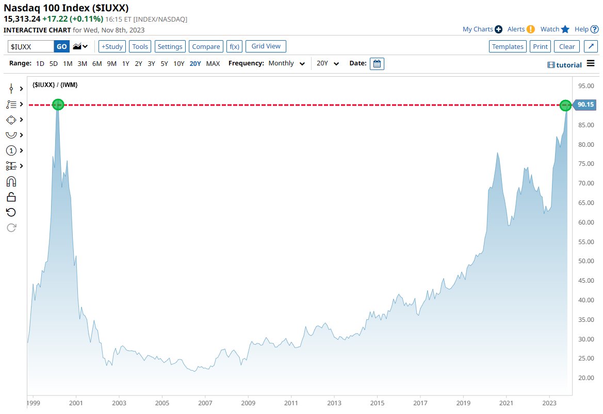Expand the line tool flyout arrow
Image resolution: width=603 pixels, height=414 pixels.
[x=22, y=89]
